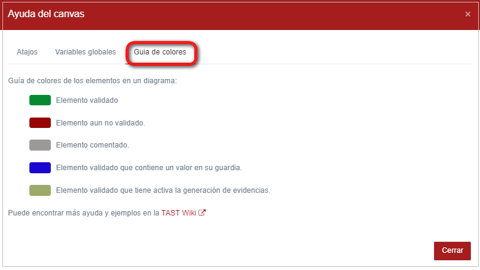Click the green validated element swatch
Viewport: 480px width, 270px height.
tap(40, 100)
